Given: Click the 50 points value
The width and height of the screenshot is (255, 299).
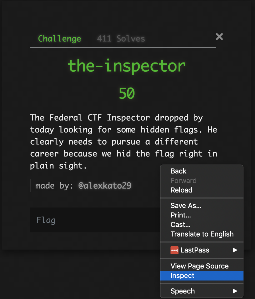Looking at the screenshot, I should (127, 93).
